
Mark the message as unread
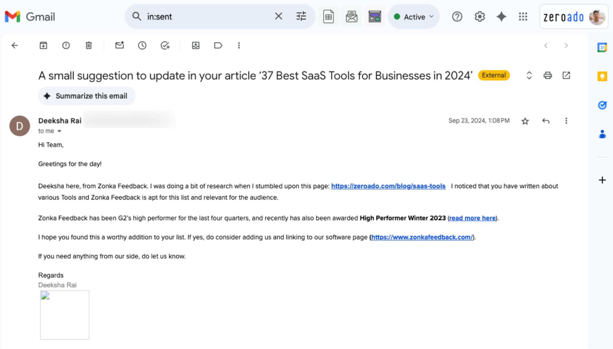pos(119,45)
